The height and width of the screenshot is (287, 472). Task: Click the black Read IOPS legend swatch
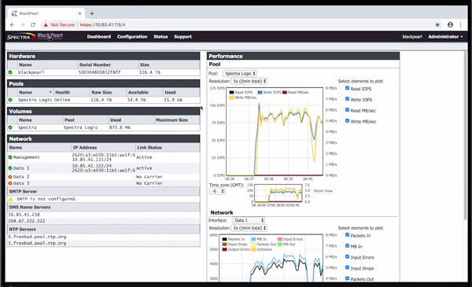coord(231,92)
